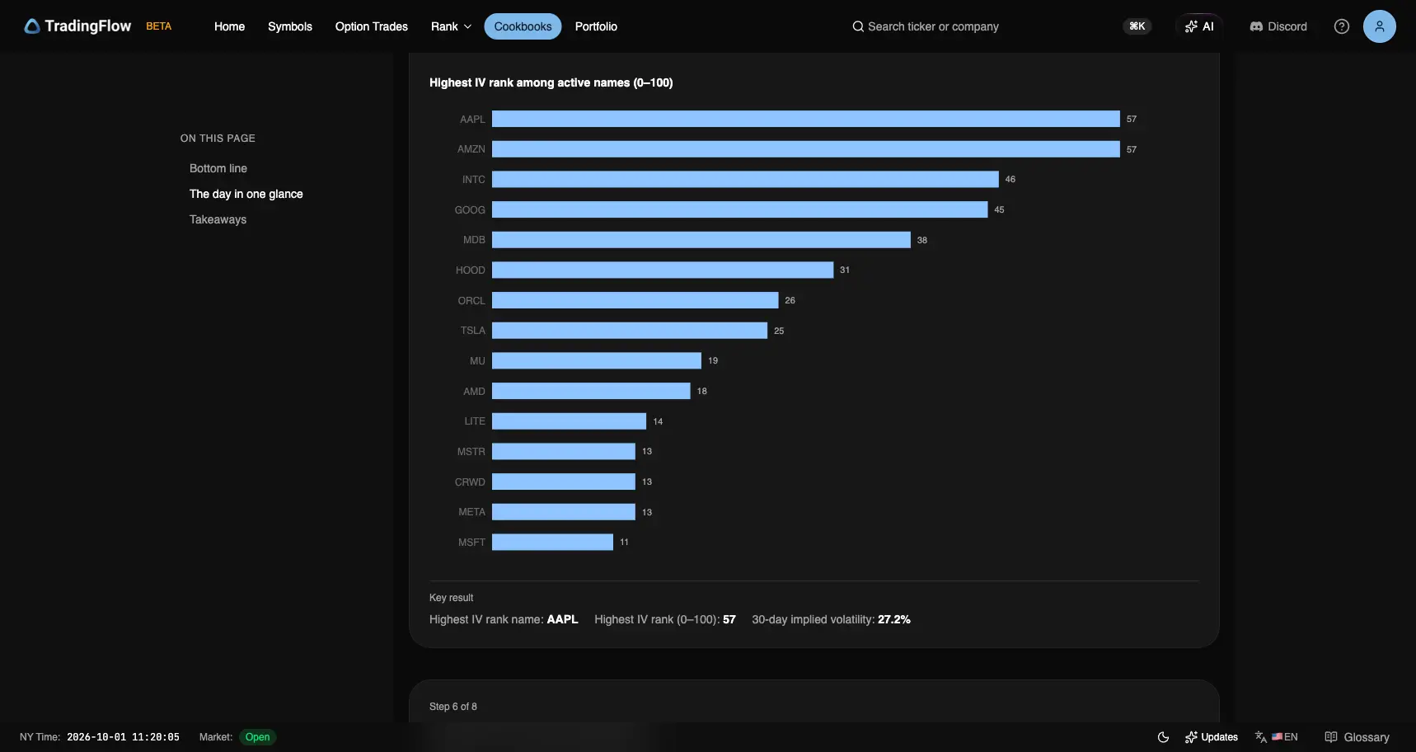
Task: Click the command-K shortcut badge
Action: [x=1137, y=26]
